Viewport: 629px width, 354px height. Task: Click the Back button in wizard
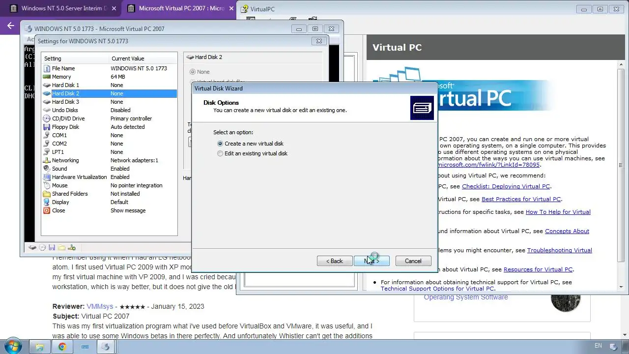pyautogui.click(x=335, y=261)
